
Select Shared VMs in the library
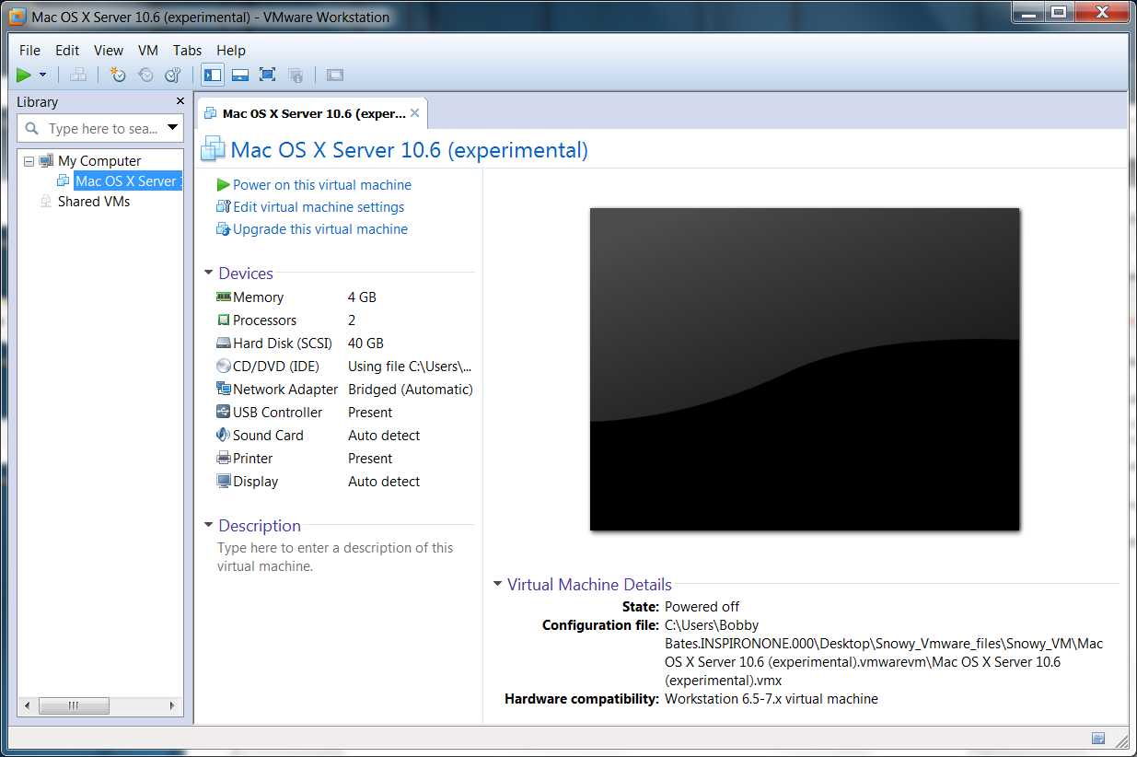point(94,202)
